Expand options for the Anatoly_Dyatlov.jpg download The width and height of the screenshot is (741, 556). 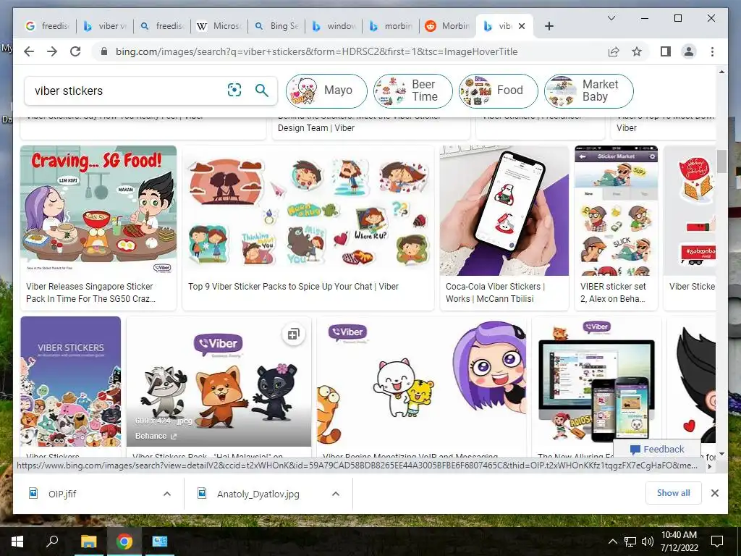click(x=336, y=494)
